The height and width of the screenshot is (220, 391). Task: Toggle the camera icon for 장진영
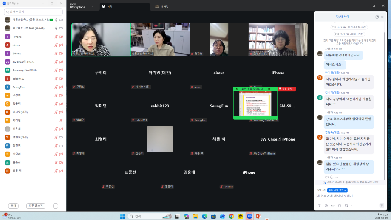point(61,146)
